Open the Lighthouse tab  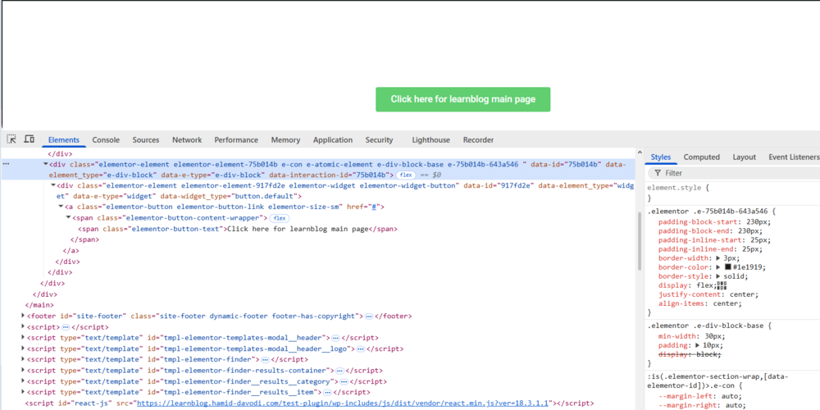(x=431, y=139)
